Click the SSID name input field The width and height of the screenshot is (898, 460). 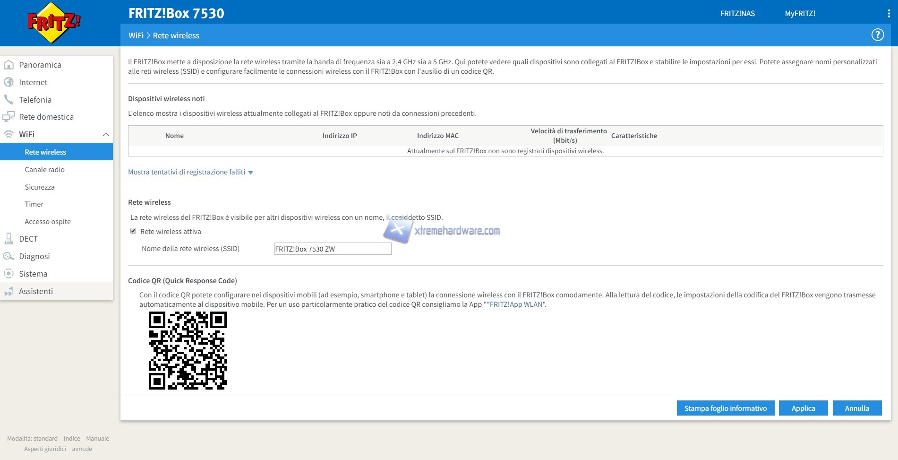click(x=333, y=249)
